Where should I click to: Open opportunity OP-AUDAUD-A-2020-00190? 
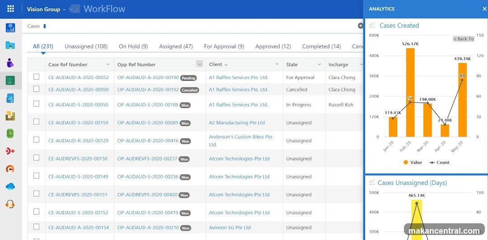coord(148,77)
